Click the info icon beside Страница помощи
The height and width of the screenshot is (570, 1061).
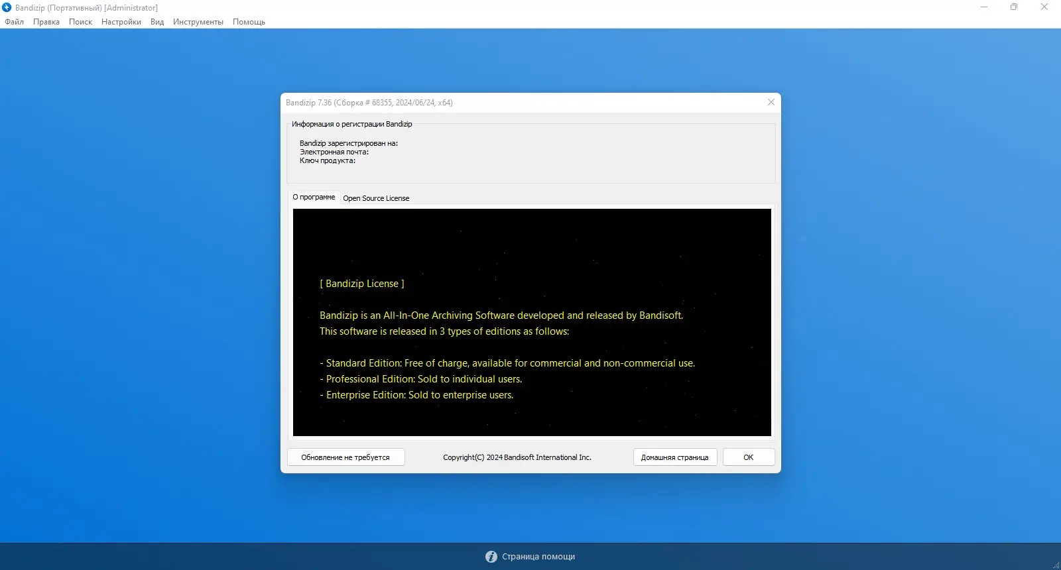click(x=491, y=557)
